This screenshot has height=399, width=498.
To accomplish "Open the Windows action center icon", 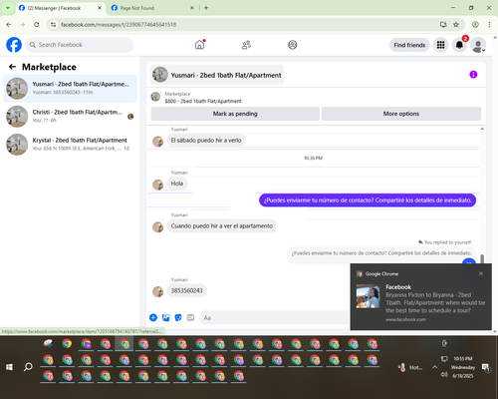I will (x=486, y=367).
